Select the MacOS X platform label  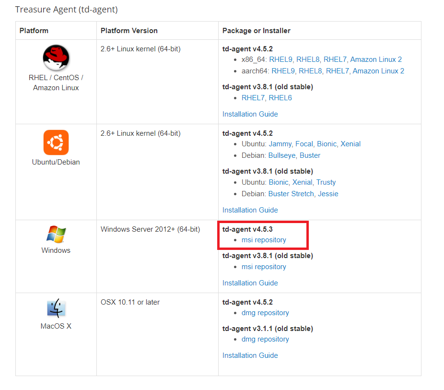[56, 326]
